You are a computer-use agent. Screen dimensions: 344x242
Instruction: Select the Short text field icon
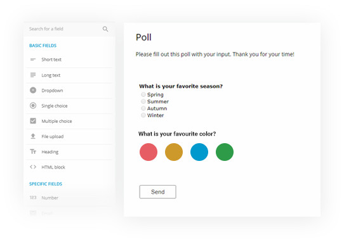[33, 60]
